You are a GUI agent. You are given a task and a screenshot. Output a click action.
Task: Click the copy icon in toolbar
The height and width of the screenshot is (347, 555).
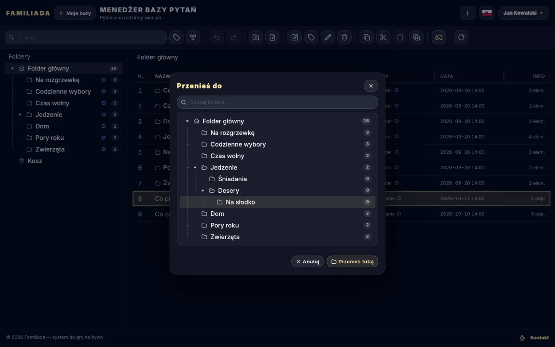tap(367, 37)
